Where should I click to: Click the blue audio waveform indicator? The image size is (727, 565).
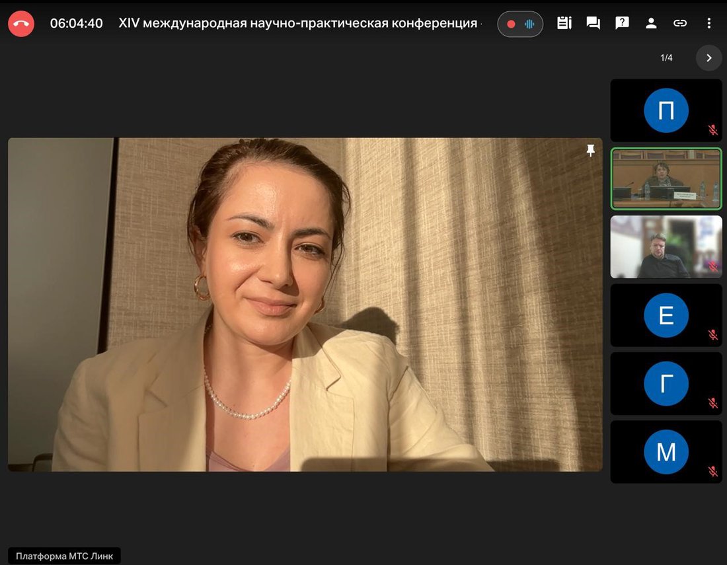[x=529, y=24]
